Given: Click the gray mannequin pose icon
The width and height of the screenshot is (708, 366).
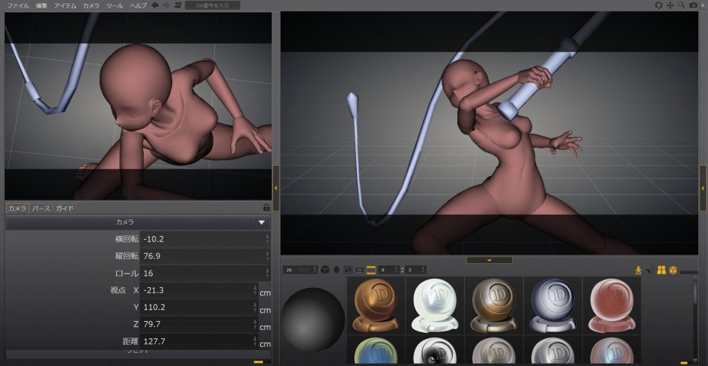Looking at the screenshot, I should click(650, 270).
